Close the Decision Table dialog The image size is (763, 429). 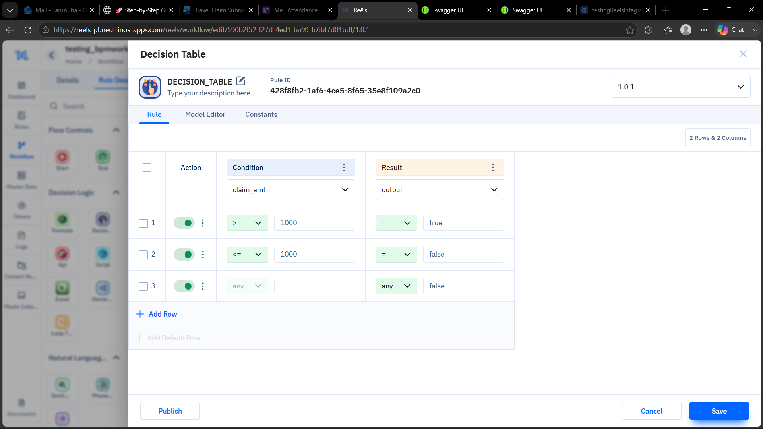pyautogui.click(x=743, y=54)
